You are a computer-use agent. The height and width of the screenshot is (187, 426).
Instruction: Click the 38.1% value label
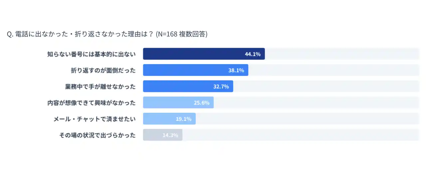pyautogui.click(x=236, y=70)
